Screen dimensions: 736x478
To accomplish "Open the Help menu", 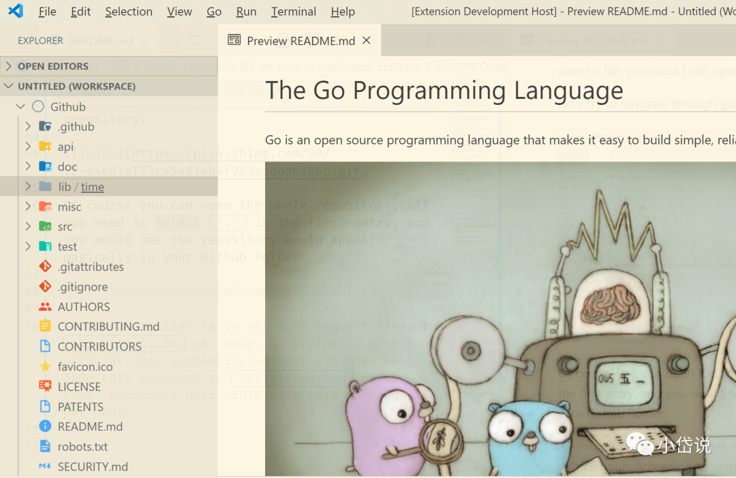I will click(x=343, y=12).
